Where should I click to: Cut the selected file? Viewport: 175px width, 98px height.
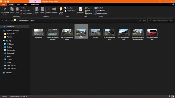point(23,8)
